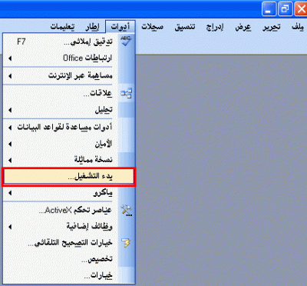Expand arrow for أدوات مساعدة لقواعد البيانات
Screen dimensions: 307x286
(x=10, y=128)
